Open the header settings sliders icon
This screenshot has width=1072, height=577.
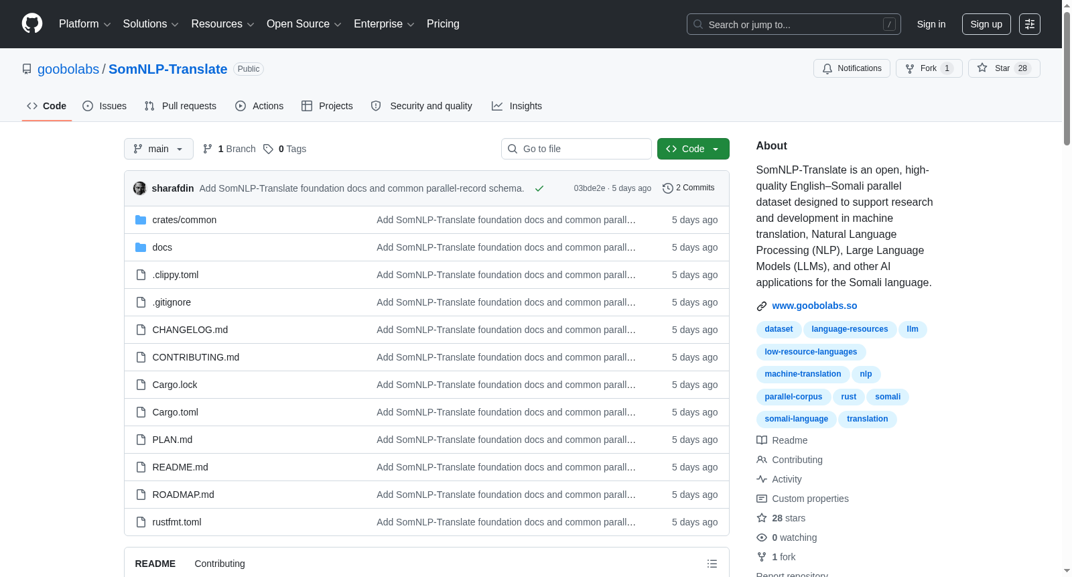coord(1030,24)
